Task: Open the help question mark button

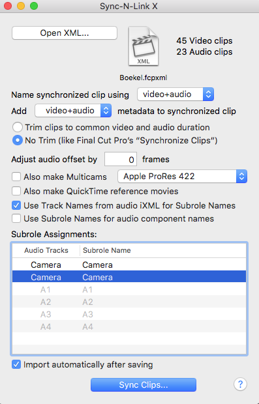Action: point(240,384)
